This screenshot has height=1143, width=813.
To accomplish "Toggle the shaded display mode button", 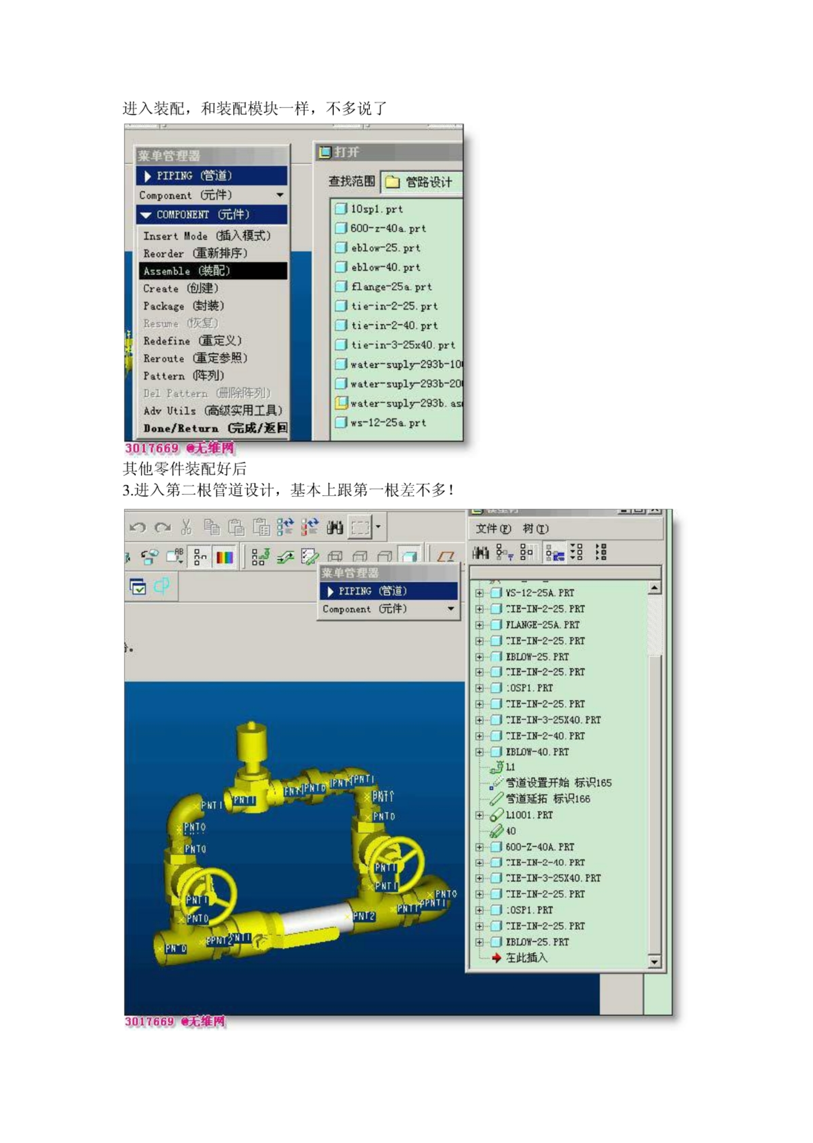I will tap(410, 557).
